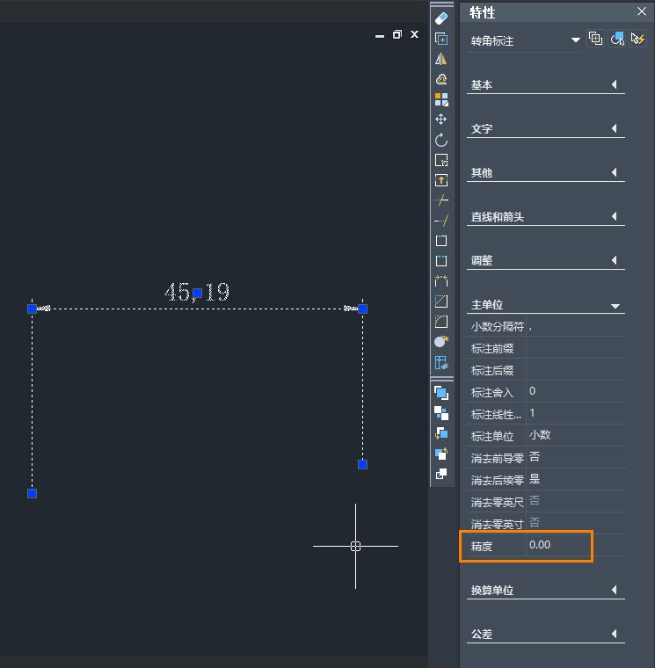Close the 特性 properties panel
Viewport: 655px width, 668px height.
641,11
